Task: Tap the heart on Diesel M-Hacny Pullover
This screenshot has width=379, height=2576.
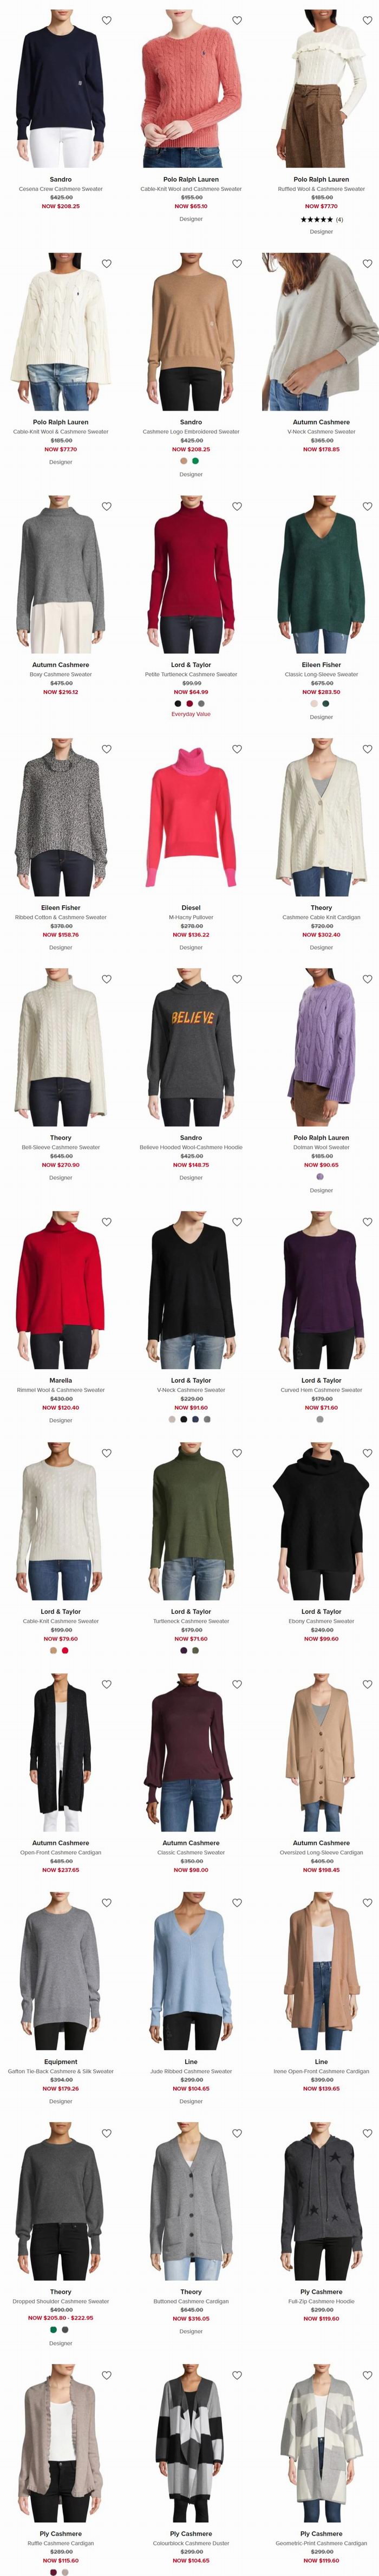Action: pyautogui.click(x=237, y=749)
